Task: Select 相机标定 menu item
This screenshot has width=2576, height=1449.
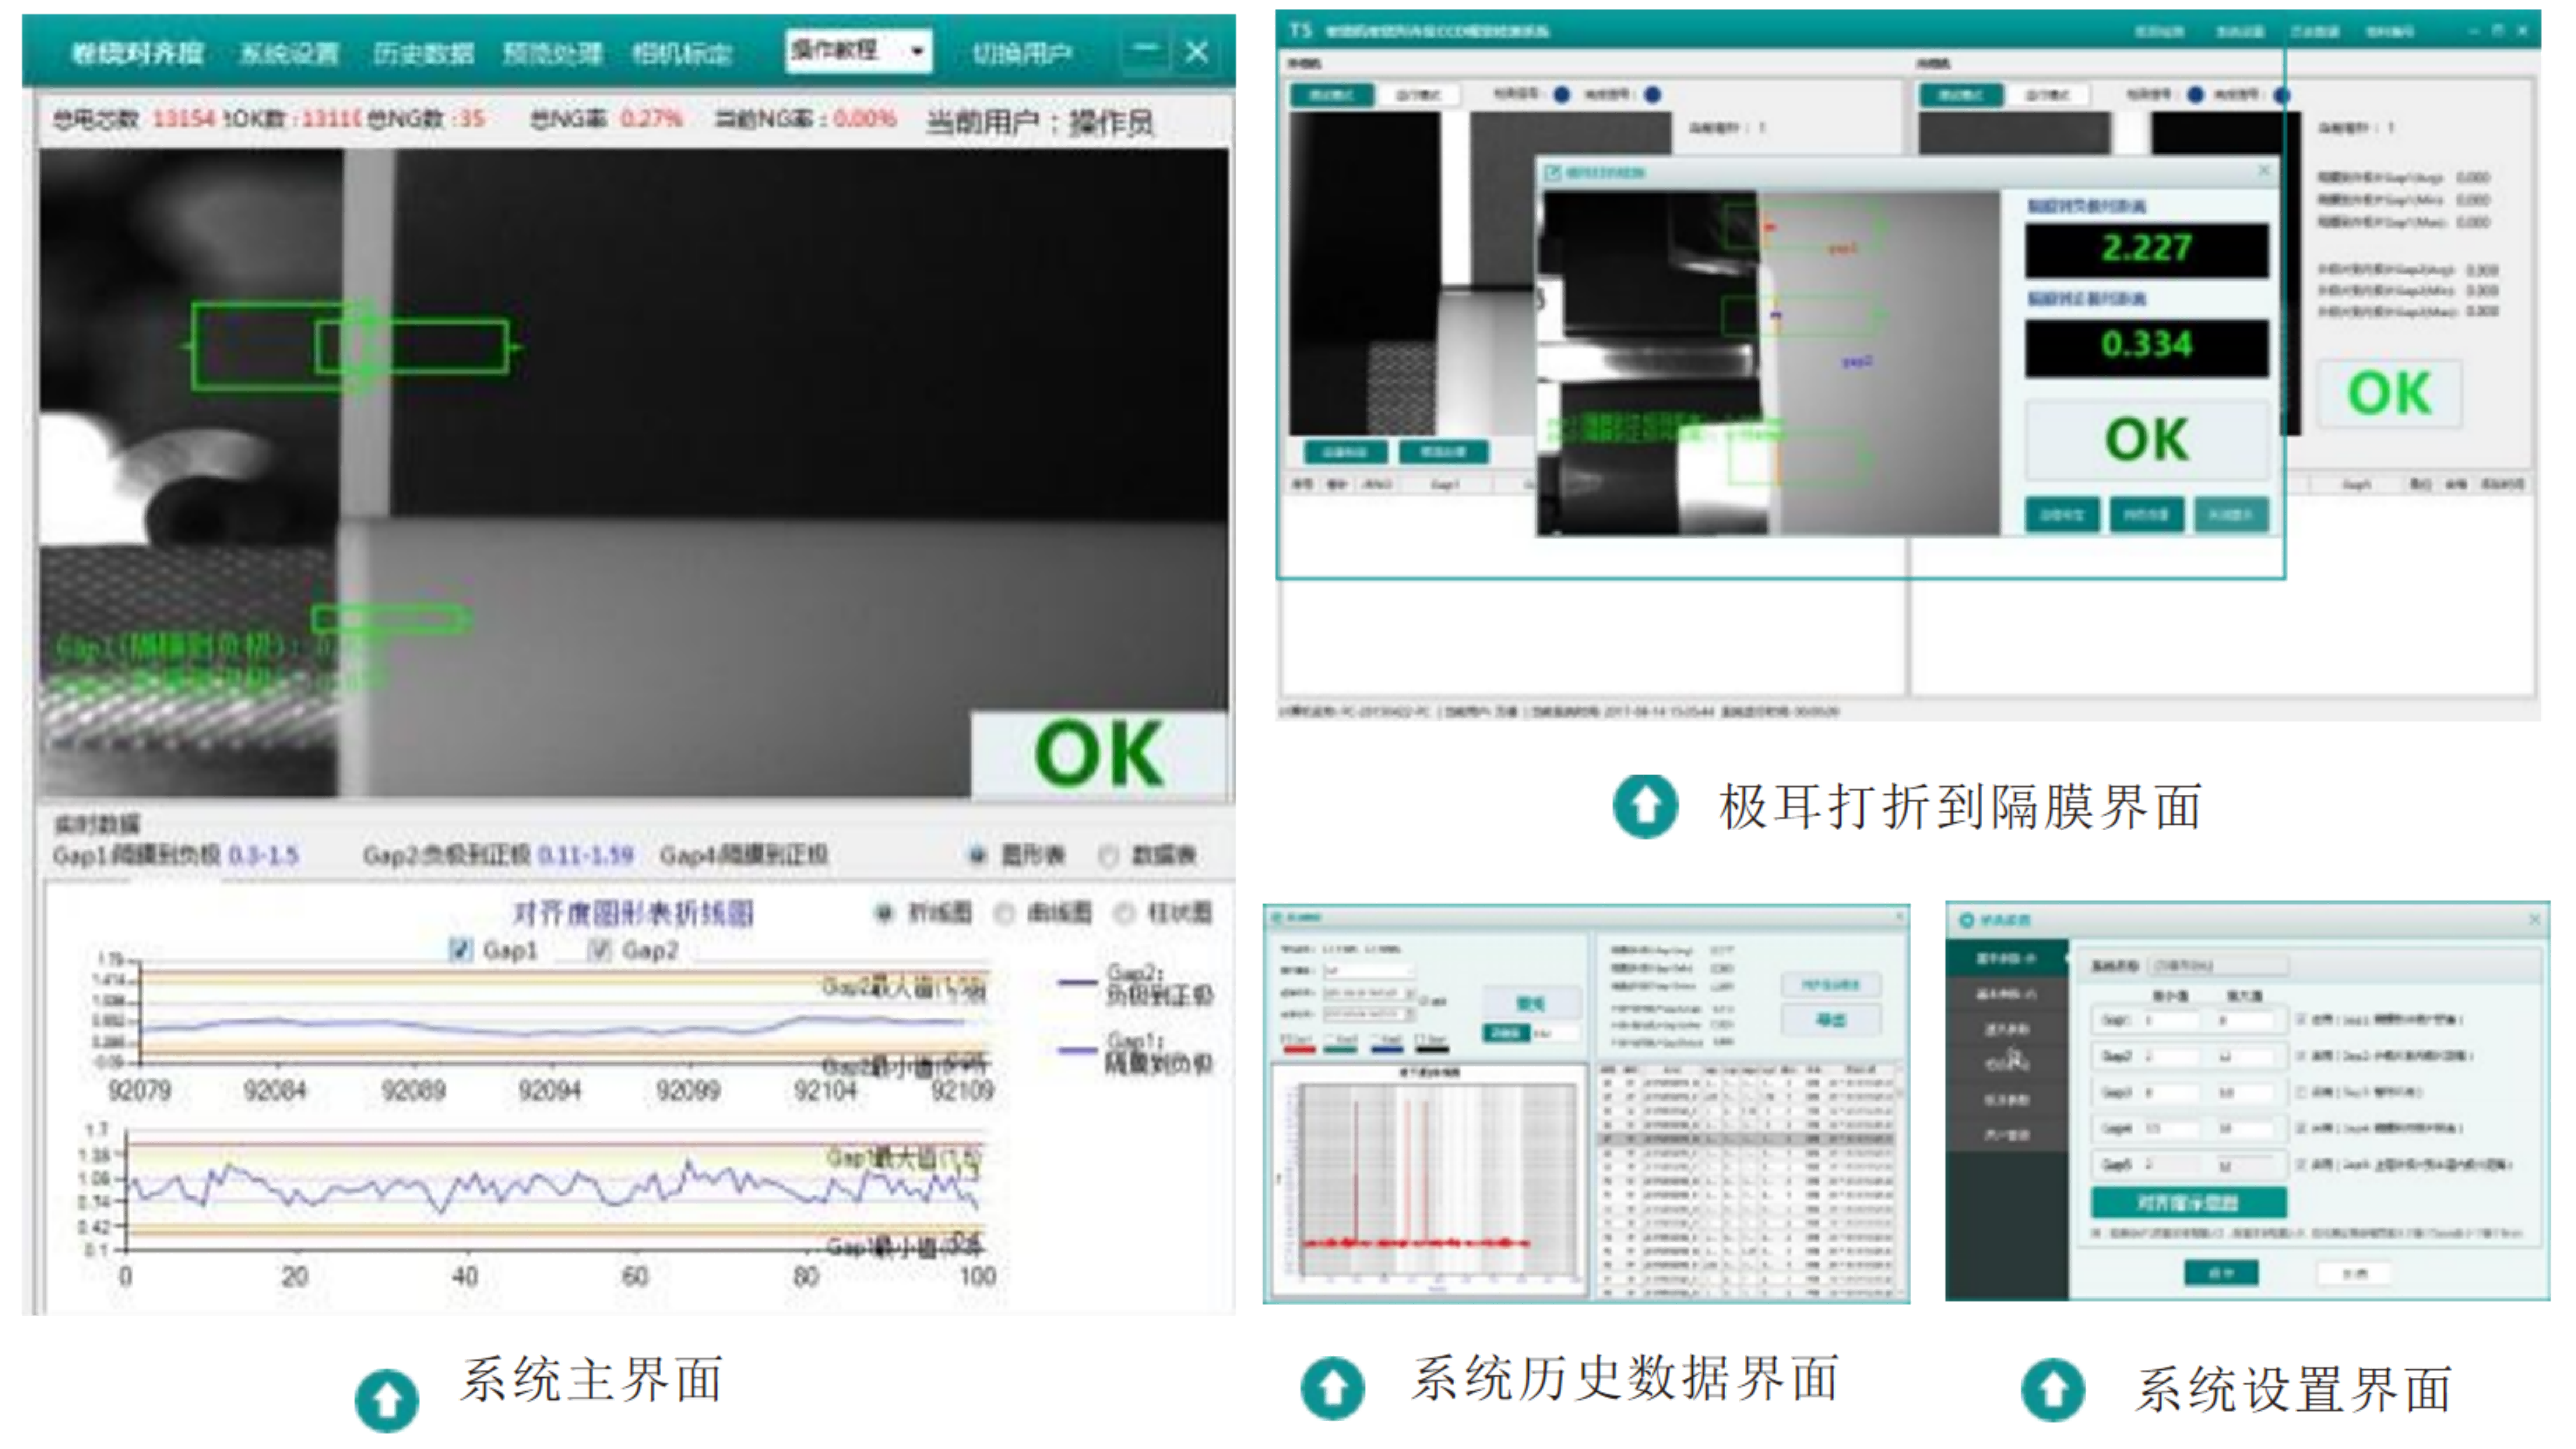Action: tap(682, 53)
